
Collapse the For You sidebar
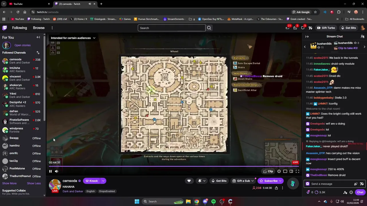click(38, 37)
